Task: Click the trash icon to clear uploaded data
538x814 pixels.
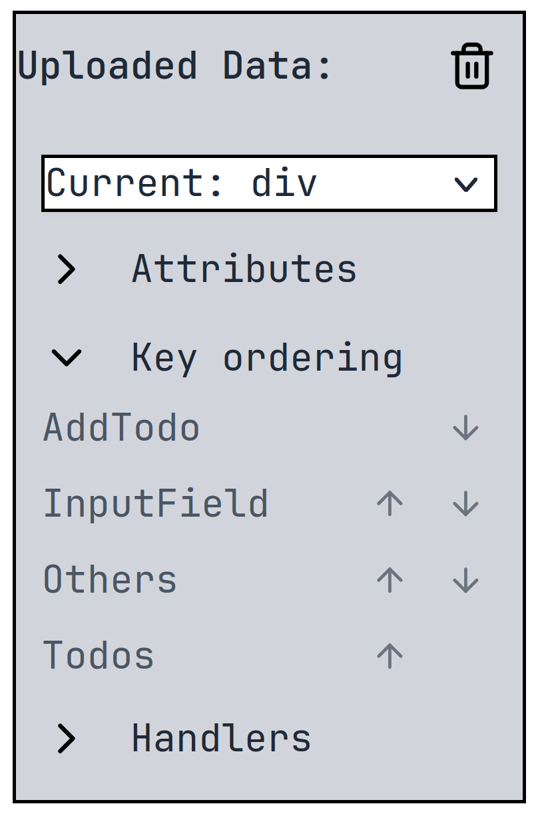Action: point(471,65)
